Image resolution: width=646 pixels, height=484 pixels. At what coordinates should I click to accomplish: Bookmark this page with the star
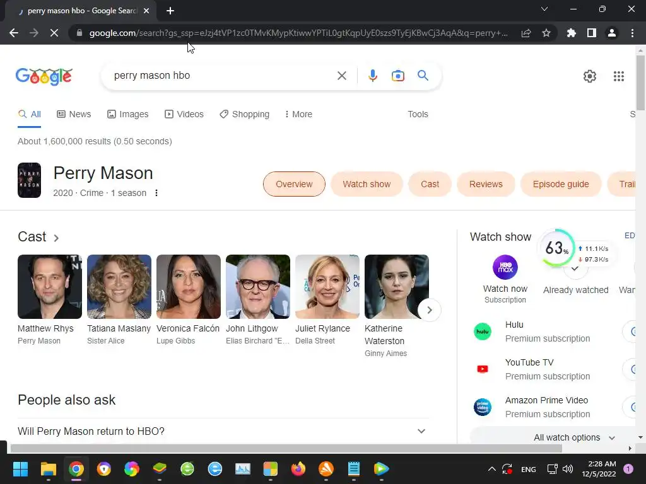click(546, 33)
